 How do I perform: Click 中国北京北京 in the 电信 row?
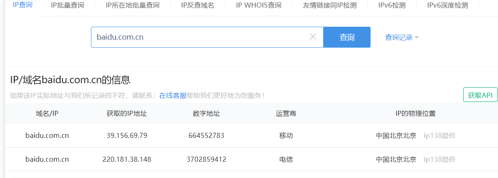tap(396, 159)
